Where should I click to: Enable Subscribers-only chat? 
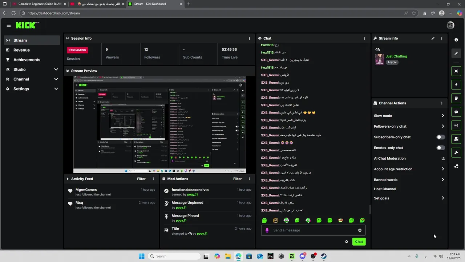pyautogui.click(x=441, y=137)
